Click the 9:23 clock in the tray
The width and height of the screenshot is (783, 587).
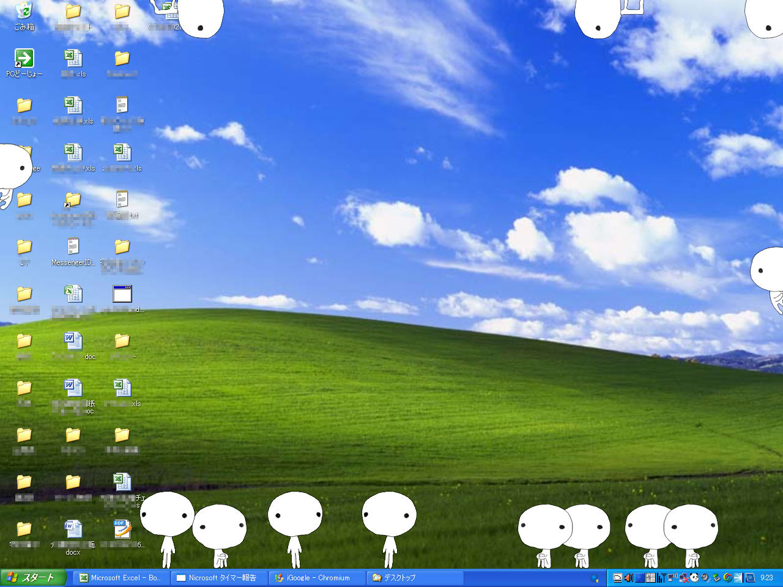click(766, 578)
